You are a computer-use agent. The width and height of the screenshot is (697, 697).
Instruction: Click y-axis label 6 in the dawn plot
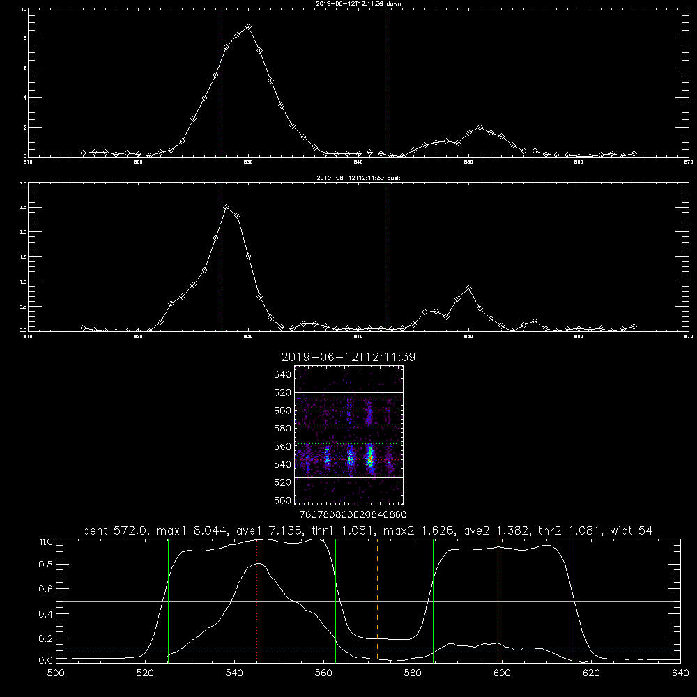click(26, 68)
